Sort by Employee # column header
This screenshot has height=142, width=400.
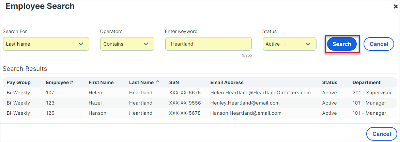60,82
